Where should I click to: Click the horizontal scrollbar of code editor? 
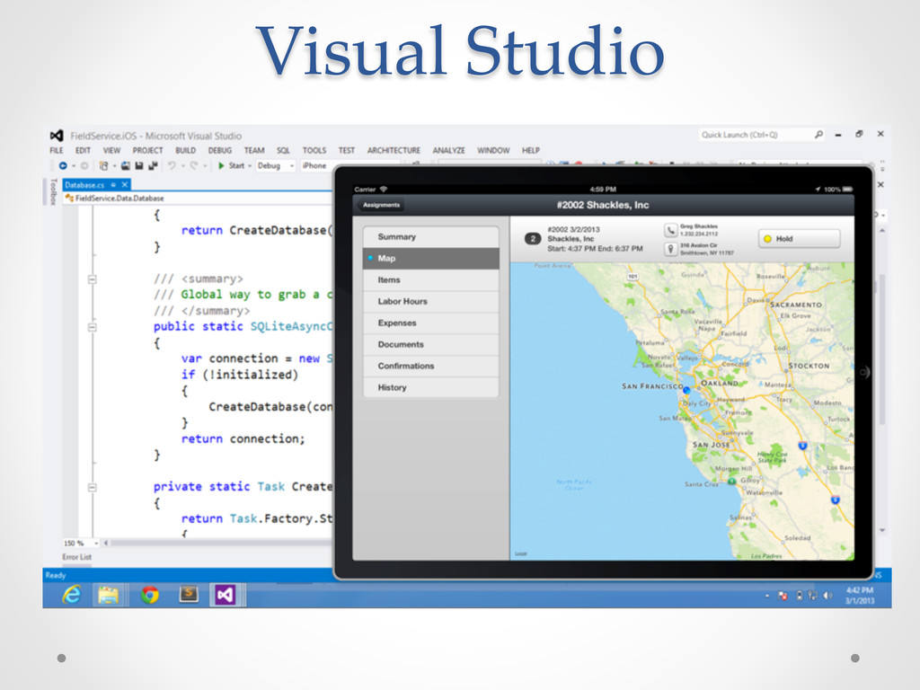[x=221, y=544]
